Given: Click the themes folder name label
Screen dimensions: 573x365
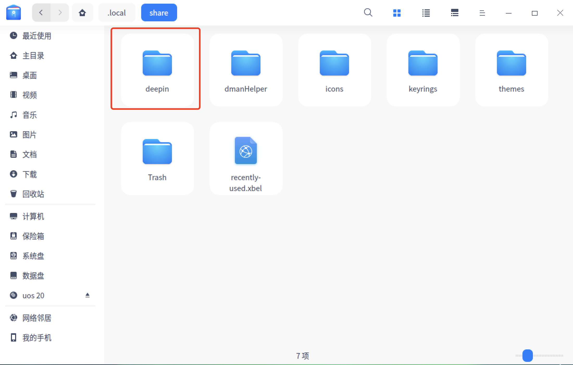Looking at the screenshot, I should (512, 89).
